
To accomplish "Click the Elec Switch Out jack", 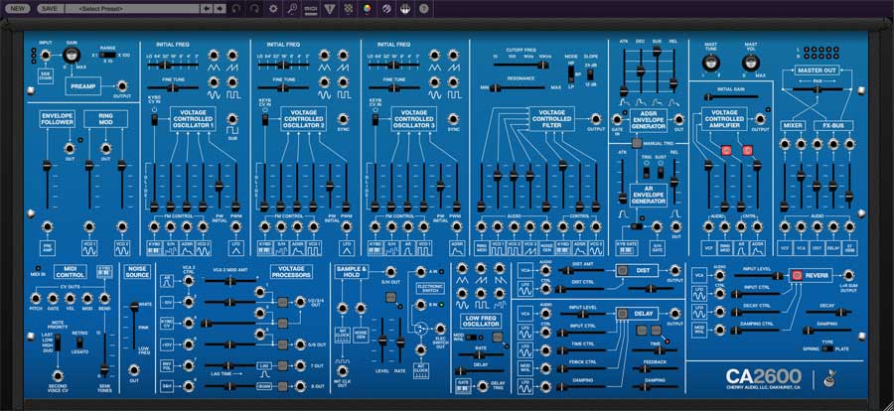I will tap(441, 329).
